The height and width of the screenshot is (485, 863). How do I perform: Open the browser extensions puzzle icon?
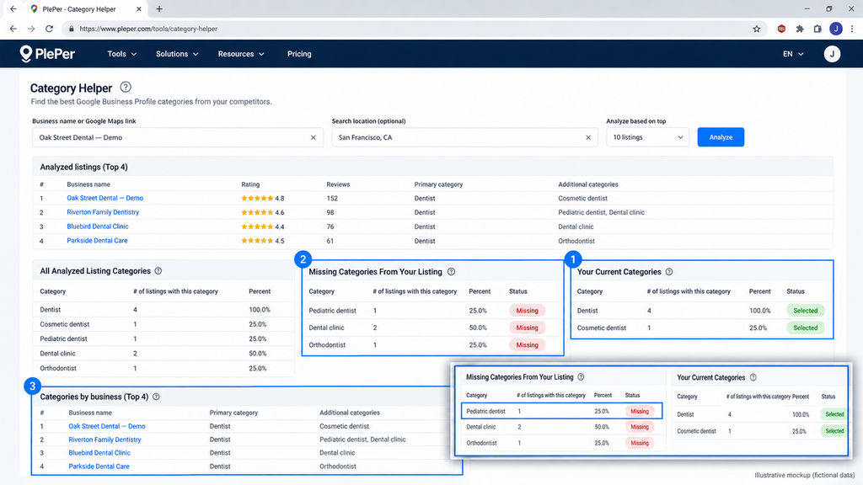coord(800,29)
